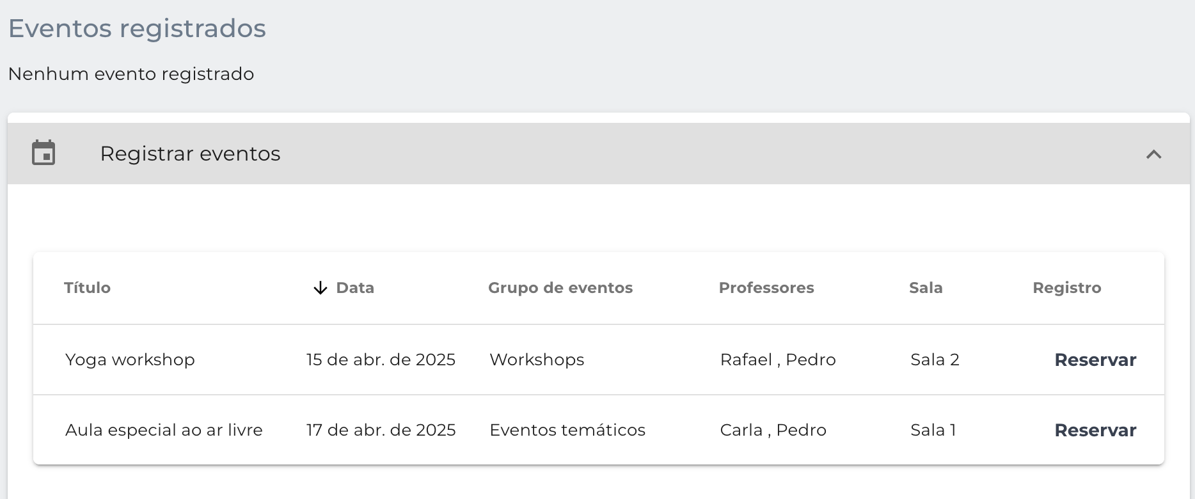The image size is (1195, 499).
Task: Collapse the Registrar eventos panel chevron
Action: pyautogui.click(x=1153, y=154)
